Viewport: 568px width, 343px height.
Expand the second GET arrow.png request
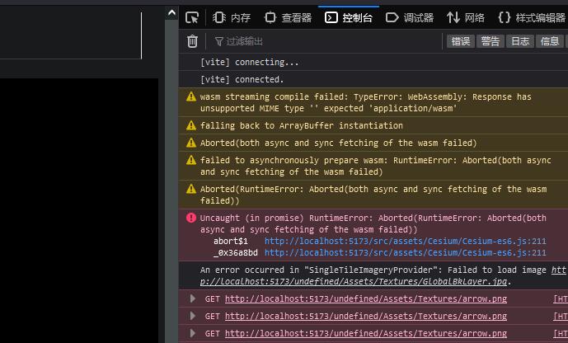(193, 316)
